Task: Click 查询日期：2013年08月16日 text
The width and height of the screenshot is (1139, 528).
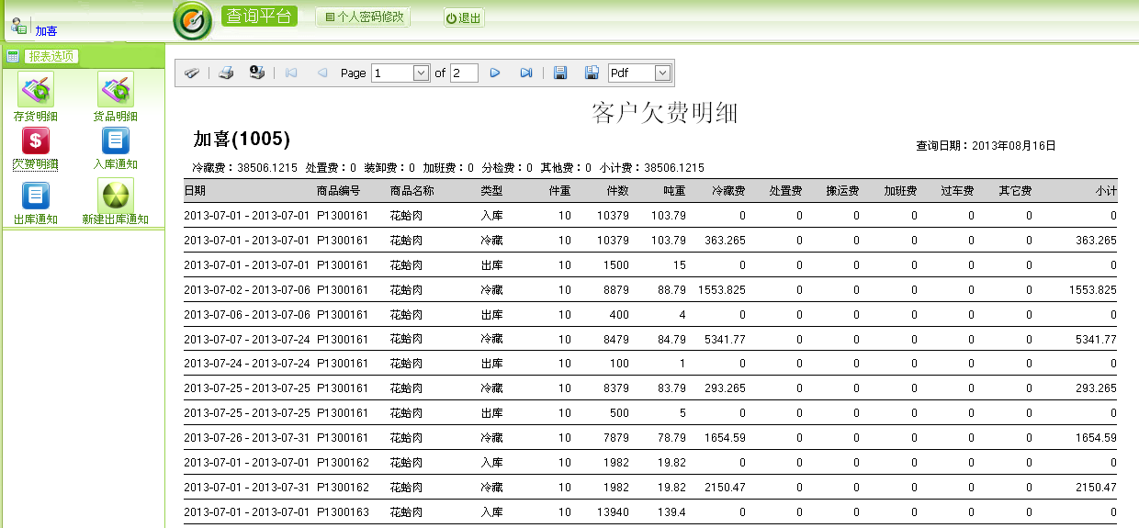Action: point(986,146)
